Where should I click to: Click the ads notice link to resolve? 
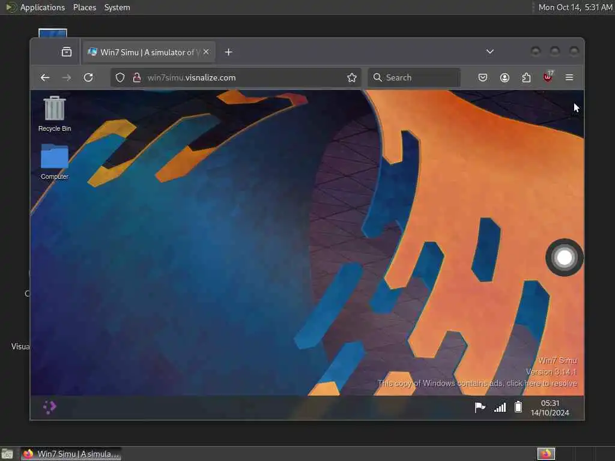pyautogui.click(x=477, y=384)
